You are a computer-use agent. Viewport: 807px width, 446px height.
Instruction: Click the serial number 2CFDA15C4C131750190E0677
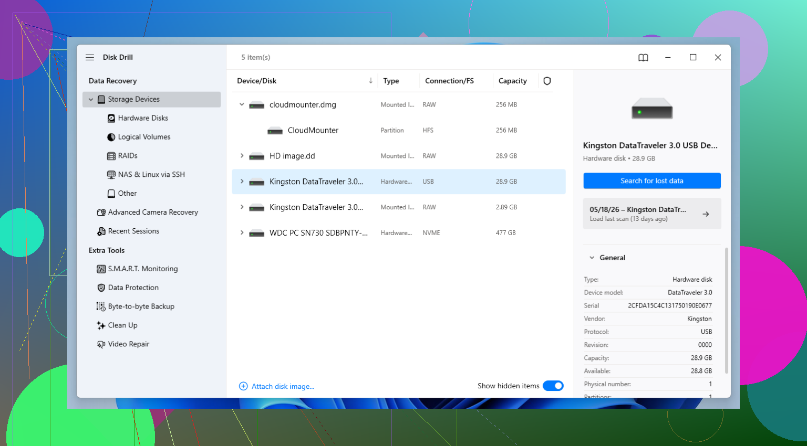click(x=670, y=306)
